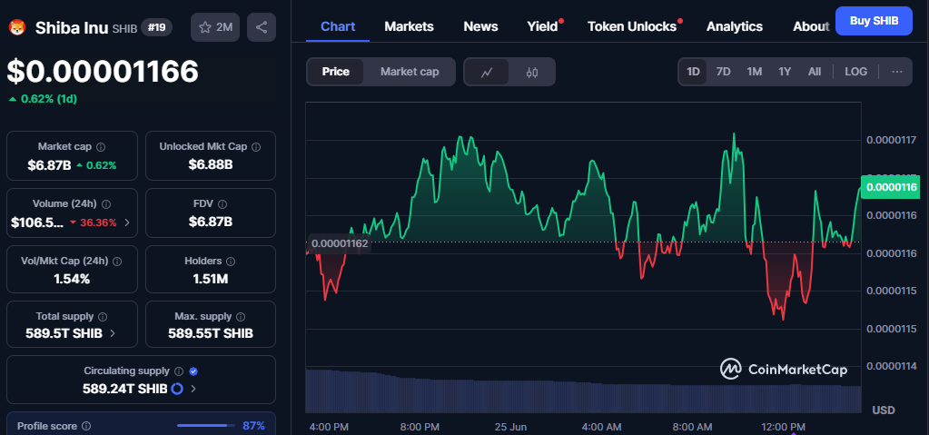
Task: Click info icon next to Circulating supply
Action: point(179,371)
